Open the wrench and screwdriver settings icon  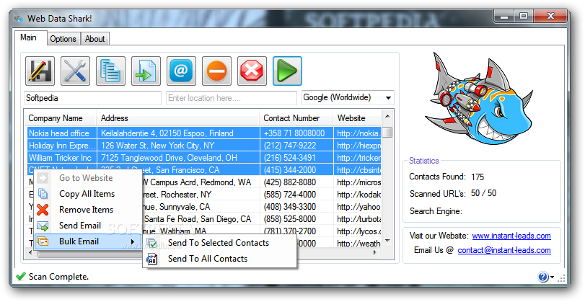(x=75, y=71)
